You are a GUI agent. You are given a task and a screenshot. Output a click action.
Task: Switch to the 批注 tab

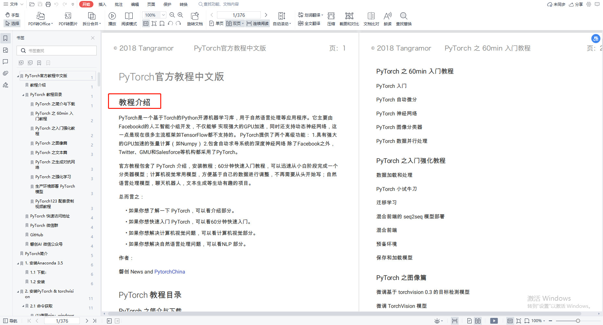click(119, 4)
